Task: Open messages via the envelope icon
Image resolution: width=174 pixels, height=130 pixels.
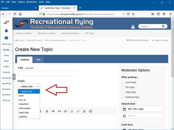Action: coord(6,38)
